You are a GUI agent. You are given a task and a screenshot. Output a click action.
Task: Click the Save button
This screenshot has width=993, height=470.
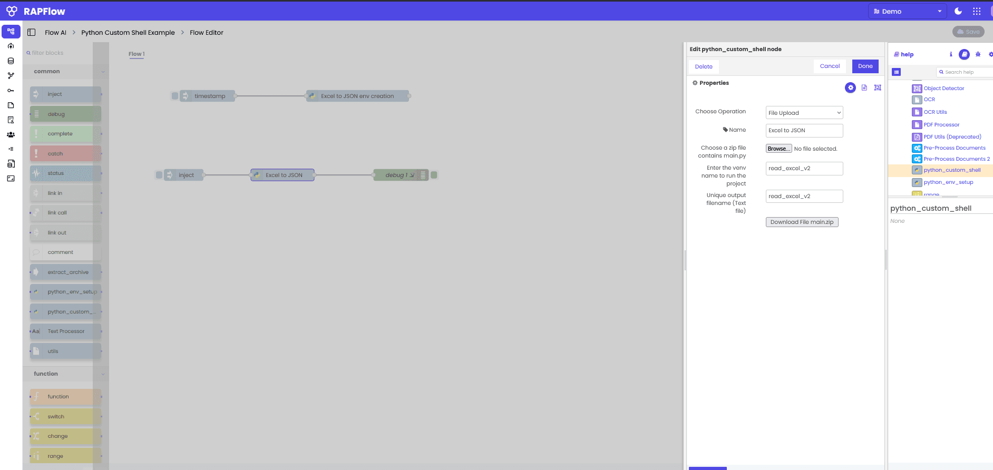[x=968, y=32]
